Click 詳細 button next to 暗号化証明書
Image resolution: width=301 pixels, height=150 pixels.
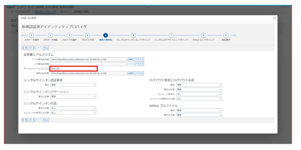[x=130, y=73]
